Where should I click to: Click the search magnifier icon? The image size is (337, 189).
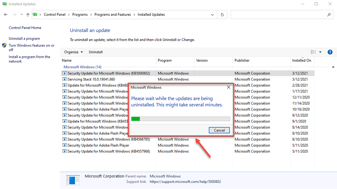coord(329,15)
